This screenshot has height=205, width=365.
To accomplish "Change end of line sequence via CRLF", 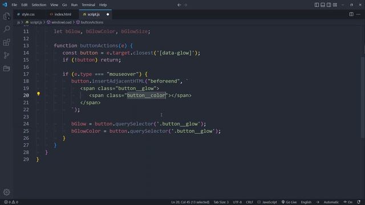I will 249,202.
